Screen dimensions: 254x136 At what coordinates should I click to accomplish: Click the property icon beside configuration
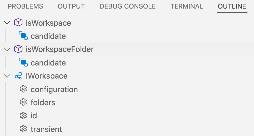(23, 89)
